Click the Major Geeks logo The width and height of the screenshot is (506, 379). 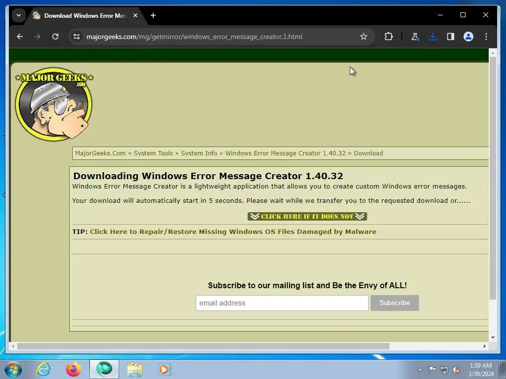(54, 104)
